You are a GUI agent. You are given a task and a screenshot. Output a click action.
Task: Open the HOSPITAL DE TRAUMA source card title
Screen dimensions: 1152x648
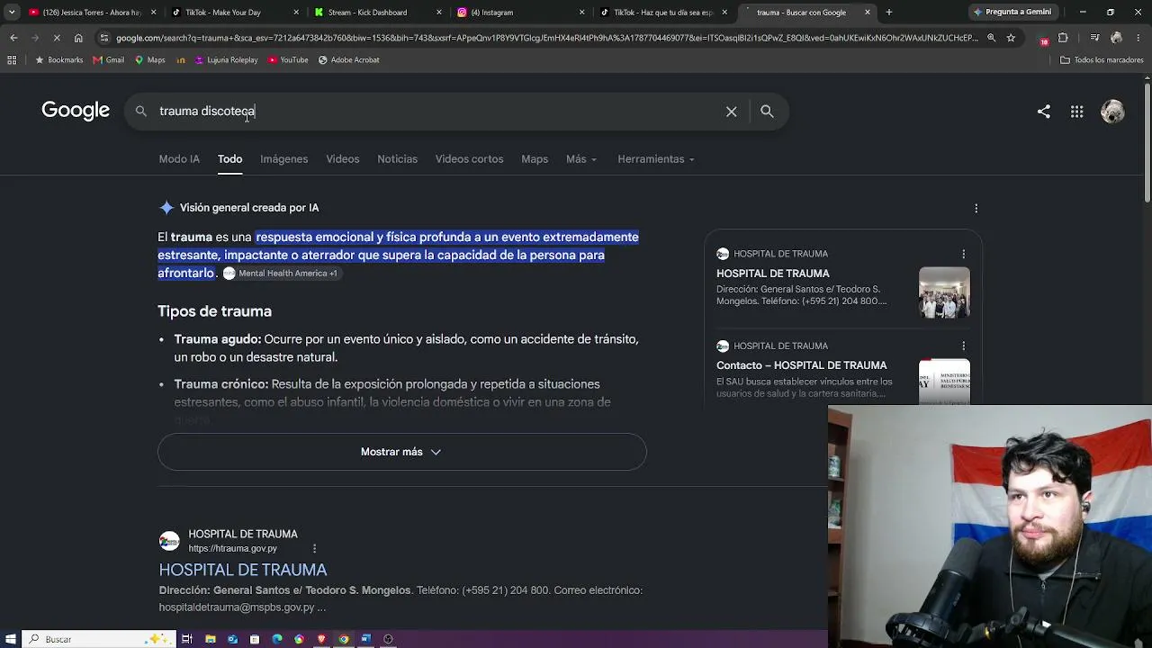(773, 274)
